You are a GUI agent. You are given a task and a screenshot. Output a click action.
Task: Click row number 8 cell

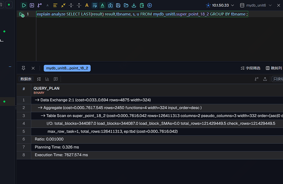point(24,155)
